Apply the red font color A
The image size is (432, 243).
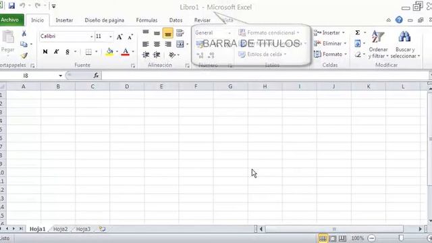coord(126,52)
